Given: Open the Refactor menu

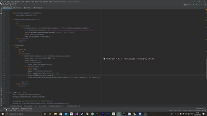Looking at the screenshot, I should click(x=28, y=2).
